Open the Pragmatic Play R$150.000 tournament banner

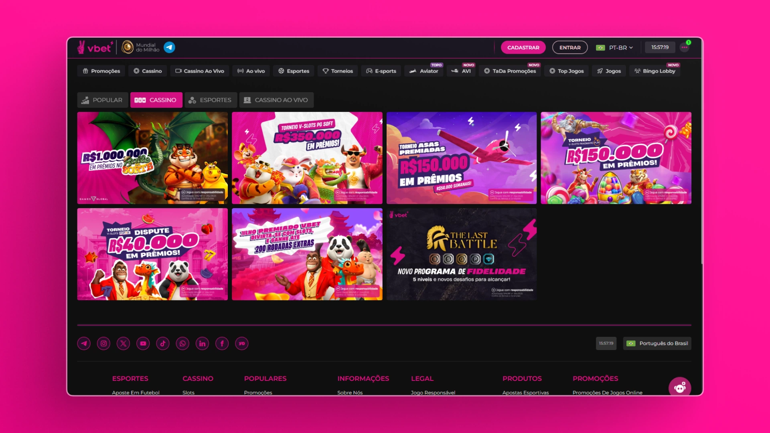tap(616, 158)
